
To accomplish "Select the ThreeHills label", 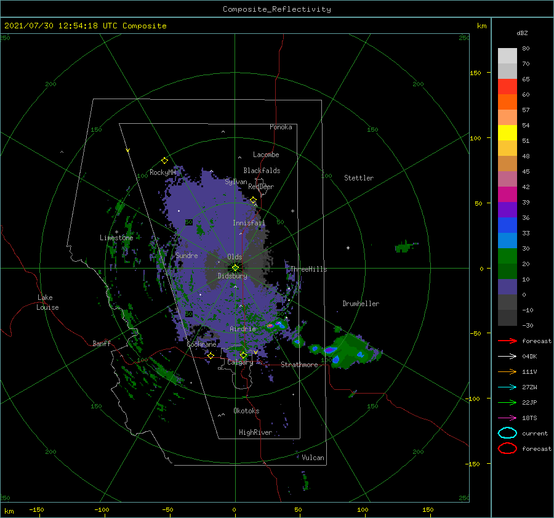I will tap(309, 269).
